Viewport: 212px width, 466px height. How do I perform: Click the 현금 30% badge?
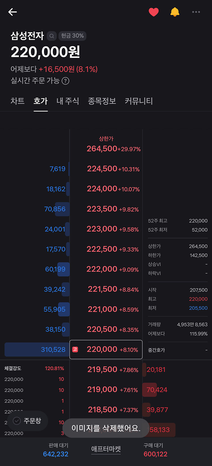[x=73, y=36]
